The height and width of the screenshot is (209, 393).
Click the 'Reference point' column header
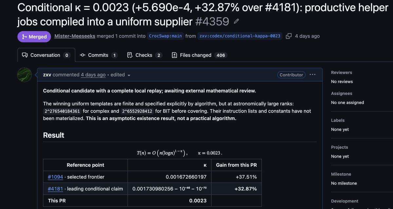pos(85,165)
